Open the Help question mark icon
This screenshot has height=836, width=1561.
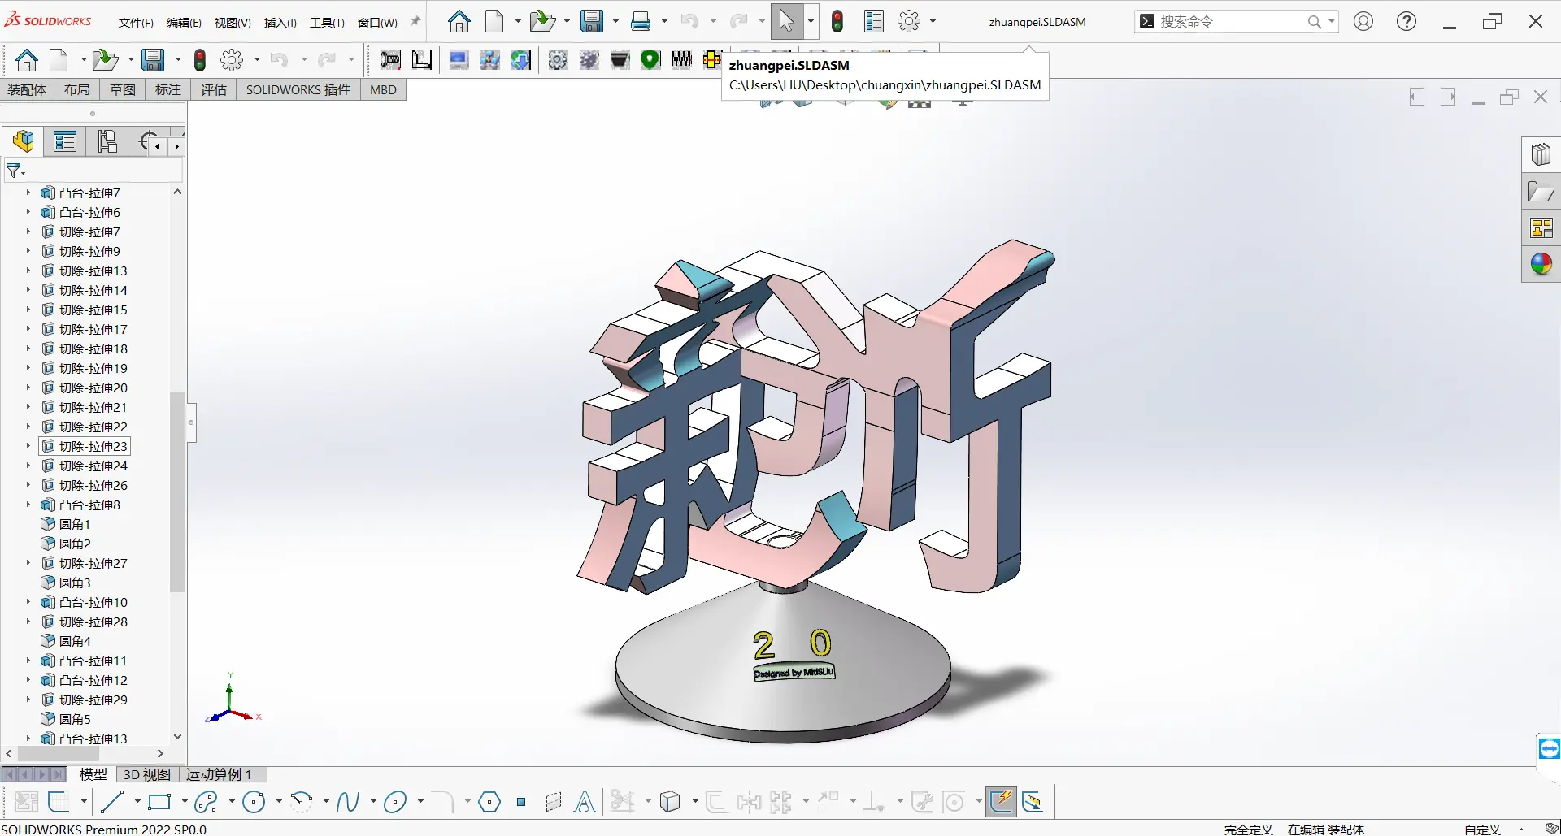pyautogui.click(x=1406, y=22)
